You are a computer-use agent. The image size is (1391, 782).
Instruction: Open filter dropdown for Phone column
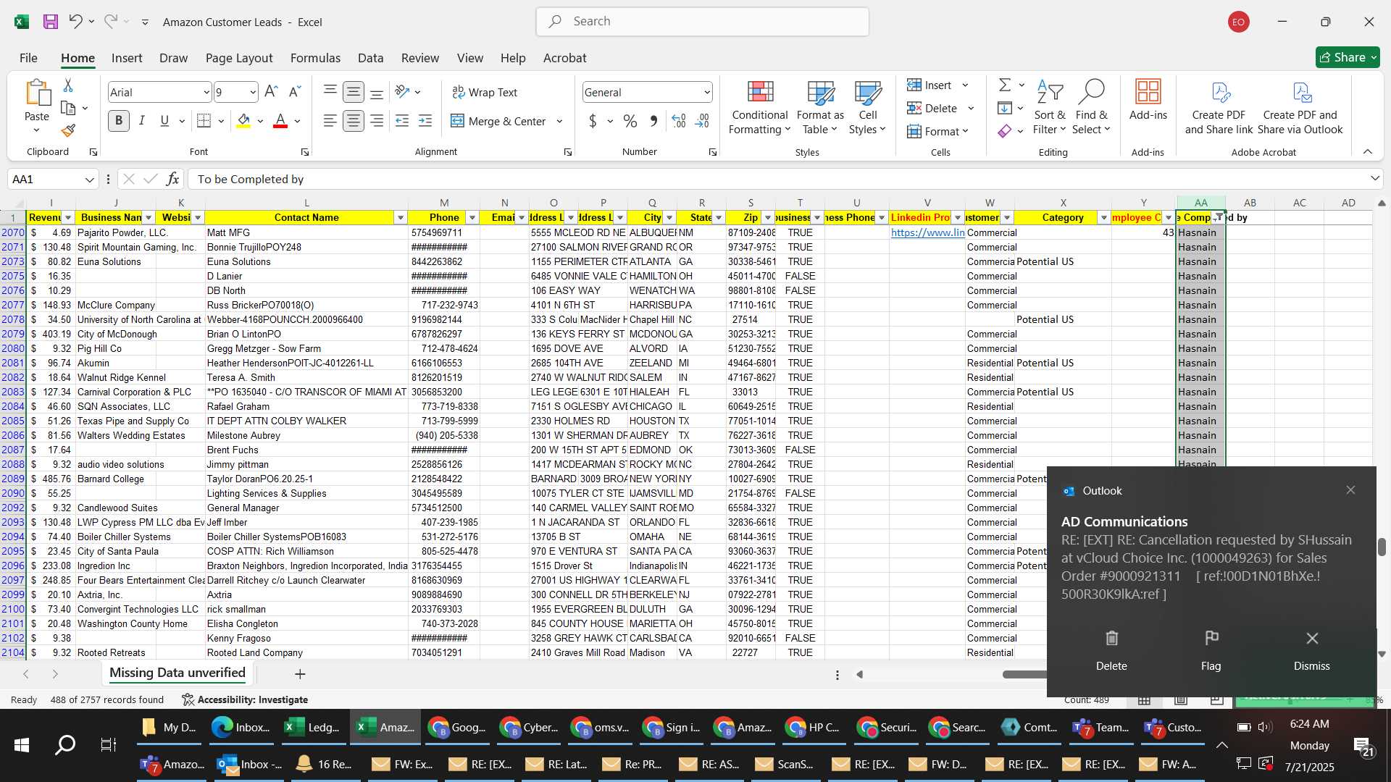coord(472,218)
